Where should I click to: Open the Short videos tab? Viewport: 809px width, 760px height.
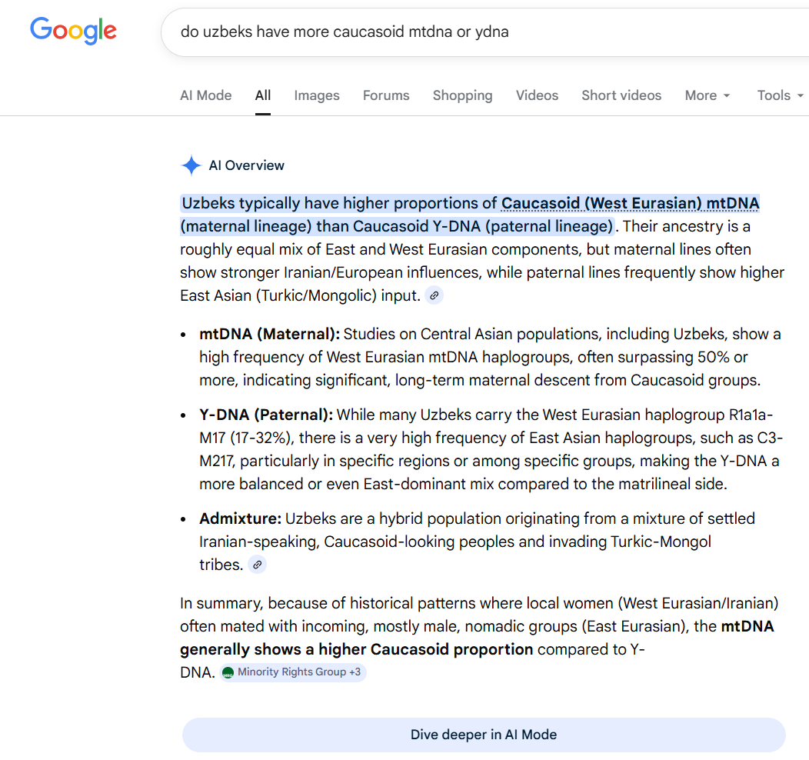(621, 95)
